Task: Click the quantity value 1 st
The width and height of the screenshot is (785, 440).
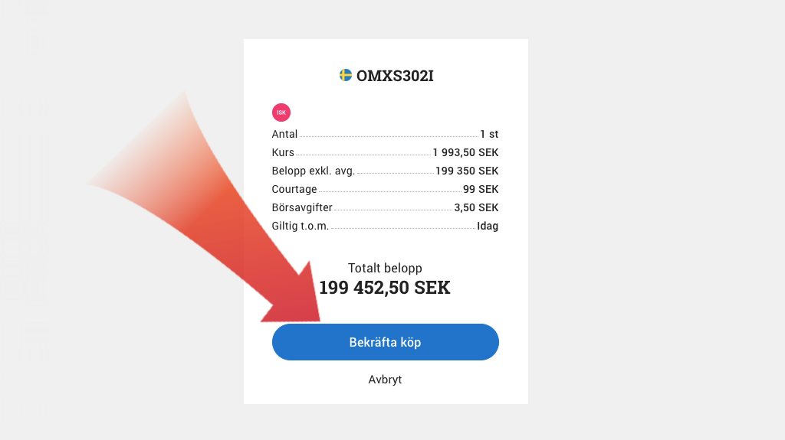Action: pos(489,134)
